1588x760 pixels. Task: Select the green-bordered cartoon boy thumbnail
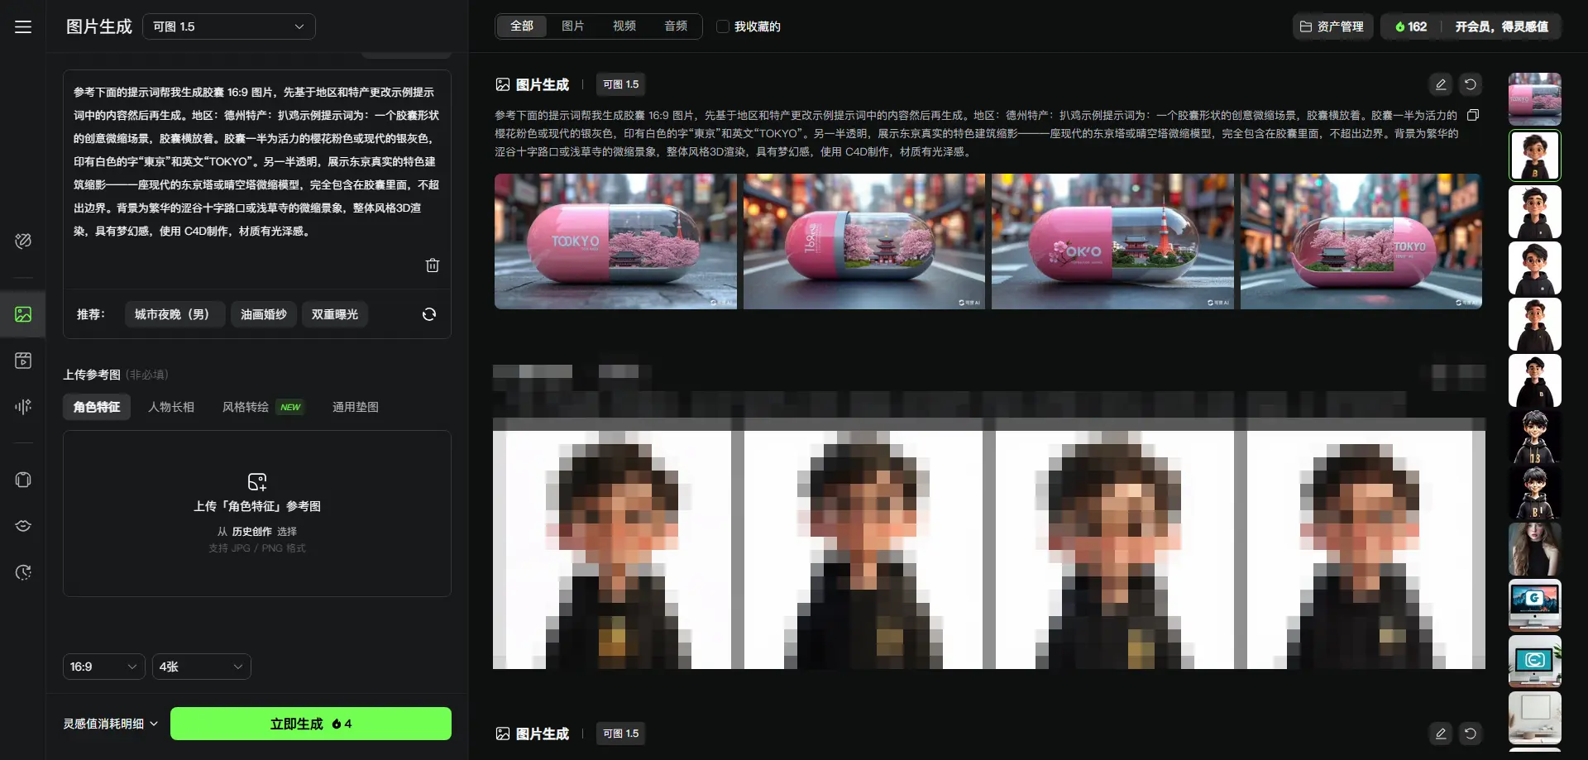(1535, 155)
